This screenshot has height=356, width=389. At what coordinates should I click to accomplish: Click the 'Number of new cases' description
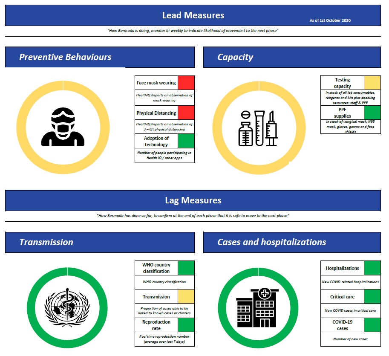coord(350,339)
